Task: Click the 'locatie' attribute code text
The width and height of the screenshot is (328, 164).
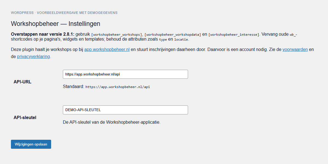Action: coord(181,40)
